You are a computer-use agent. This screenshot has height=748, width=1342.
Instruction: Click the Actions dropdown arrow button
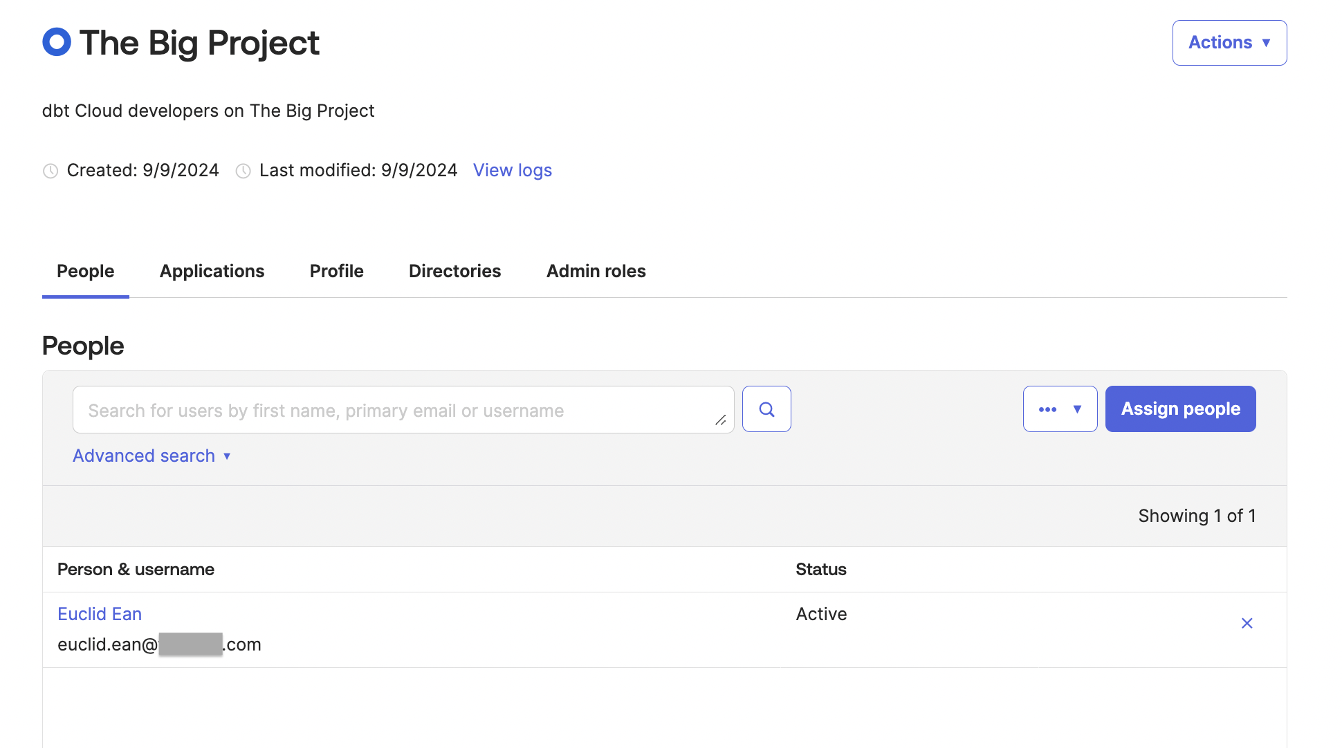(x=1267, y=42)
